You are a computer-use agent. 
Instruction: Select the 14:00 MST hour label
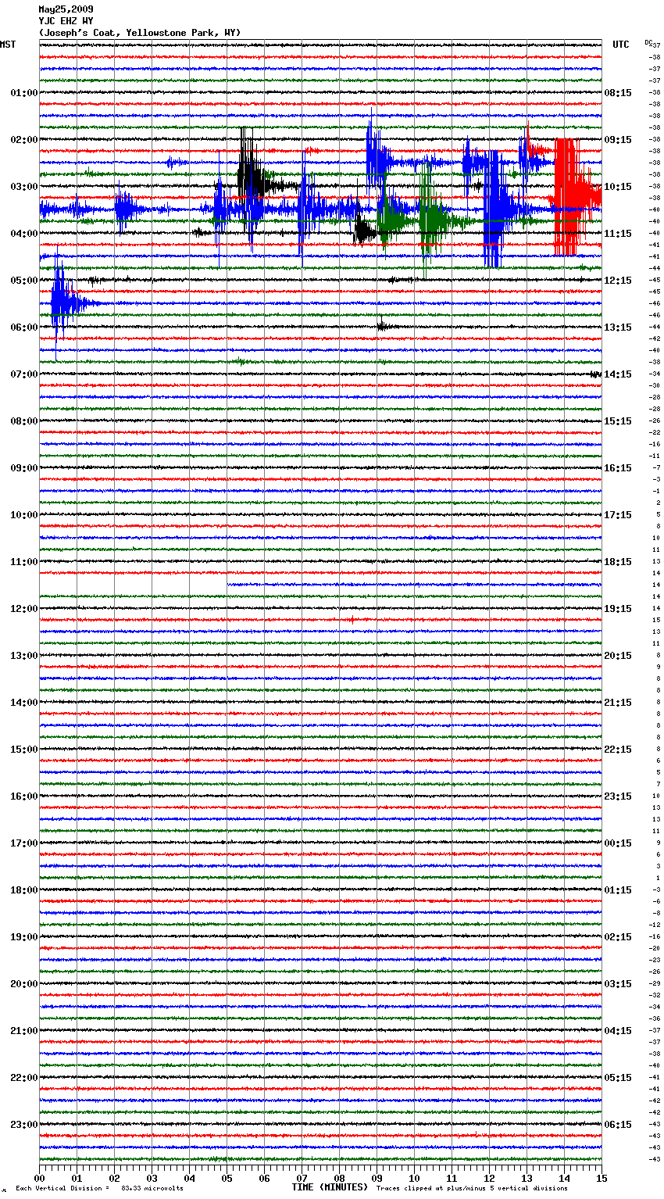tap(24, 703)
